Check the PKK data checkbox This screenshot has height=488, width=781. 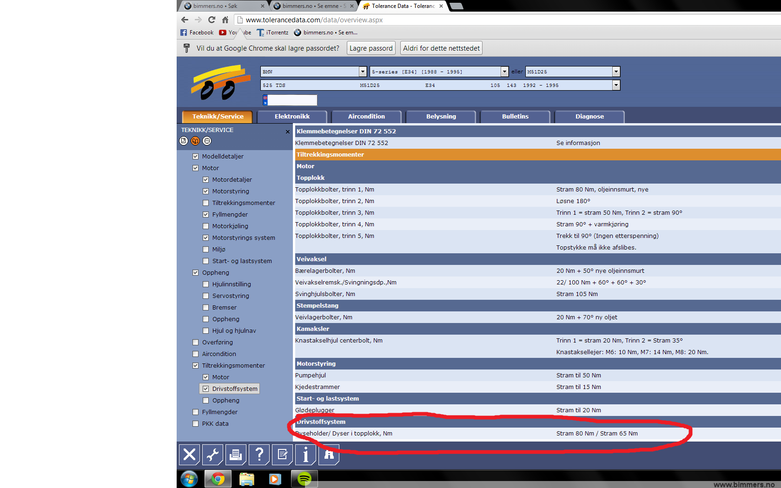click(x=196, y=424)
